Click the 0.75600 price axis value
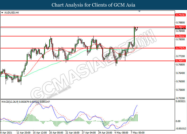Viewport: 187px width, 134px height. pyautogui.click(x=181, y=90)
